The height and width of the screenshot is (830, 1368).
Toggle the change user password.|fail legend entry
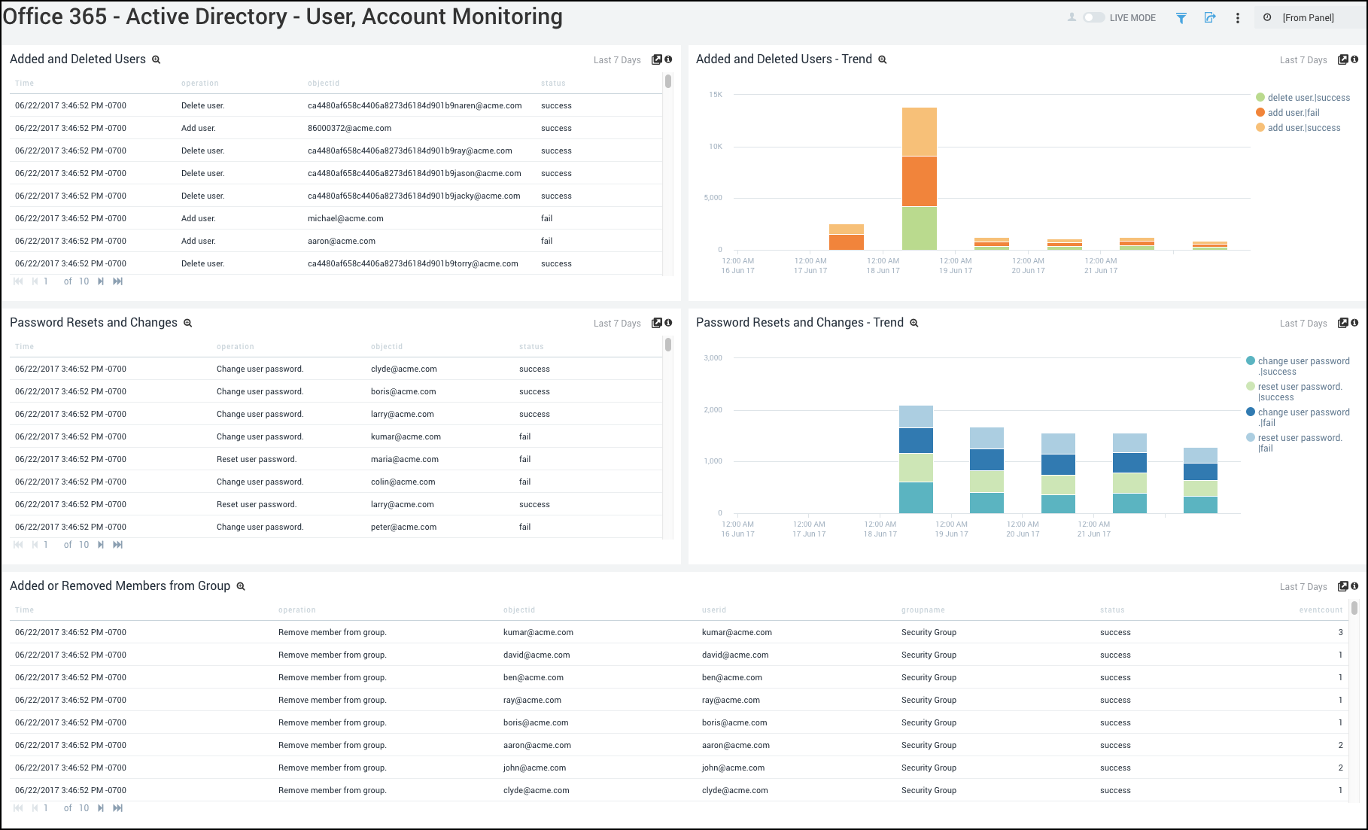(1303, 417)
